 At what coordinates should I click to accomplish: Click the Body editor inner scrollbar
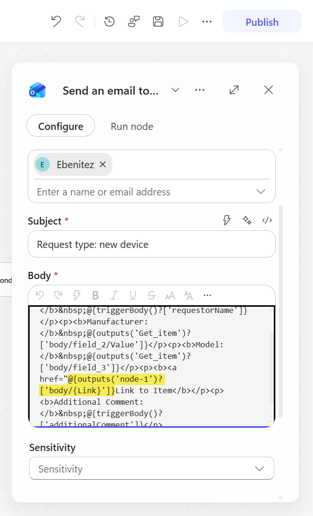(x=271, y=368)
